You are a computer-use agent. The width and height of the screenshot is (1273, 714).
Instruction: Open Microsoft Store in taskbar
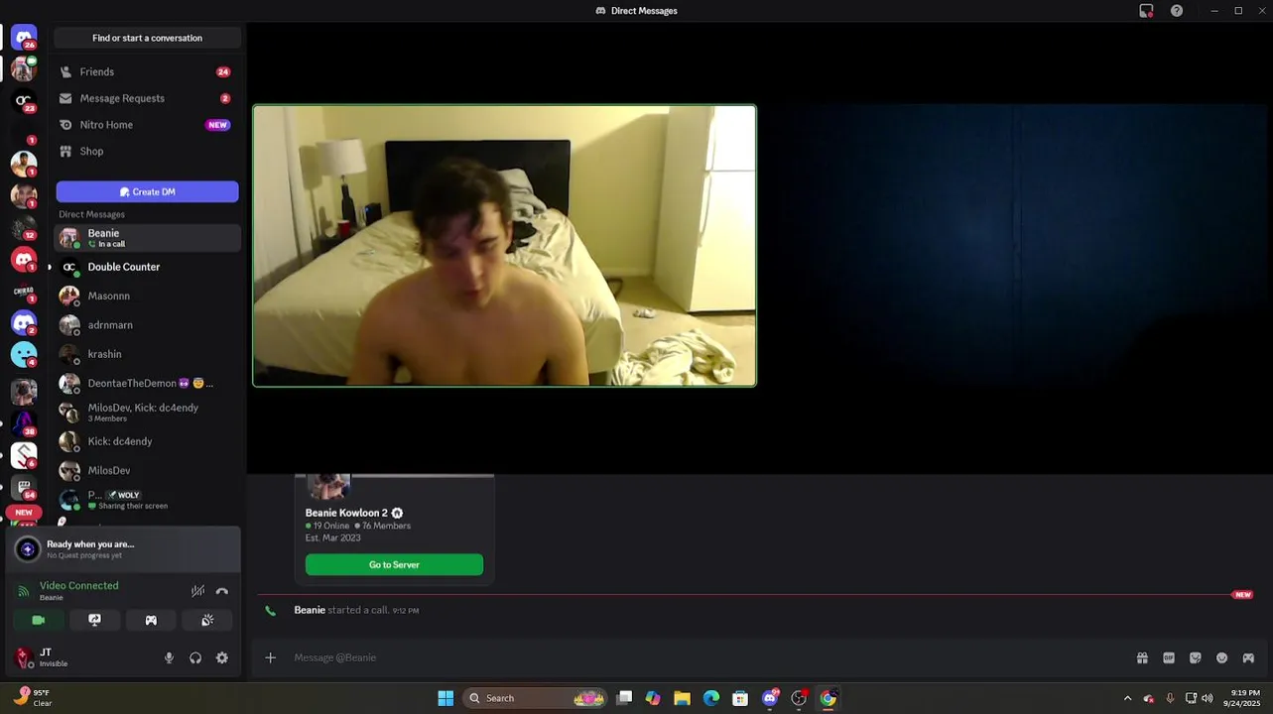click(740, 698)
